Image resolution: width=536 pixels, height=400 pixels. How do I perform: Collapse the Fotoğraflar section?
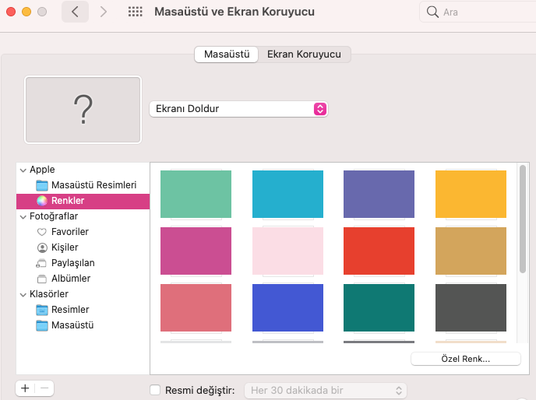(23, 216)
